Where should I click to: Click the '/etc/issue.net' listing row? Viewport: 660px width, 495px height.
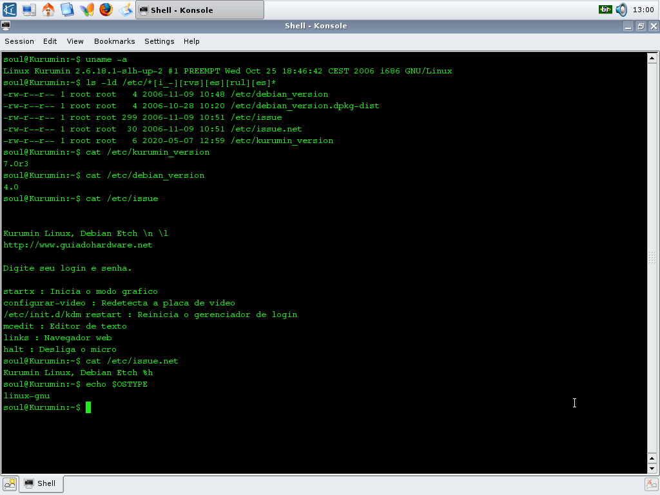(152, 129)
